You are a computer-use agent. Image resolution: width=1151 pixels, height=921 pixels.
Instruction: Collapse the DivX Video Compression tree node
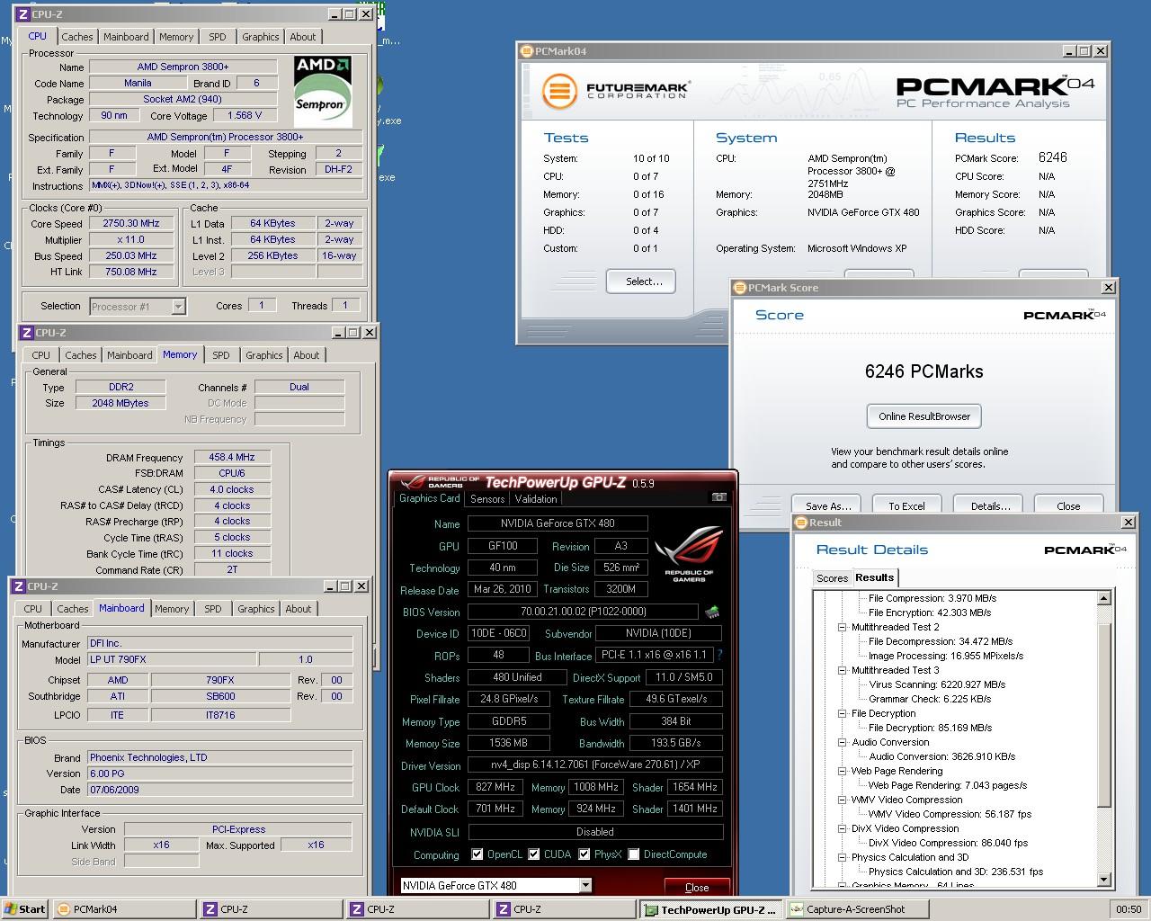[x=843, y=828]
